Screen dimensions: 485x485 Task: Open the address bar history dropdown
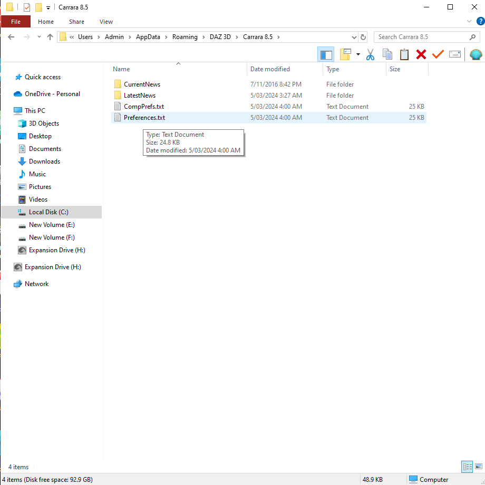click(354, 37)
